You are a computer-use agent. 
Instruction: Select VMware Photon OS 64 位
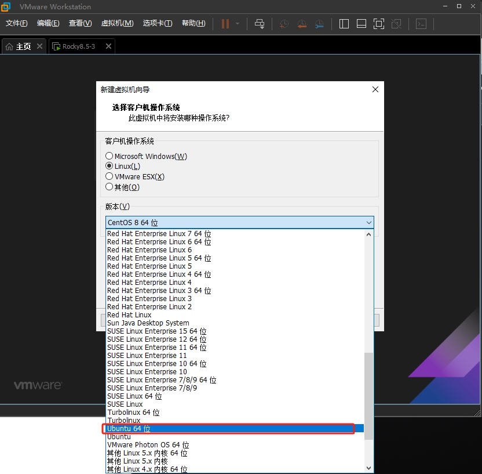(235, 445)
